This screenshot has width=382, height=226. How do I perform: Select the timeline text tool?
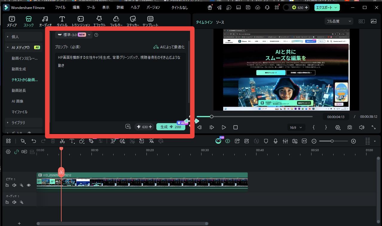(x=72, y=141)
